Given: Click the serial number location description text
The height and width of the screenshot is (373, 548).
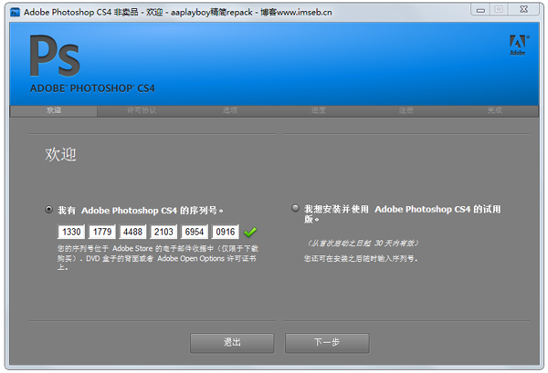Looking at the screenshot, I should point(158,258).
